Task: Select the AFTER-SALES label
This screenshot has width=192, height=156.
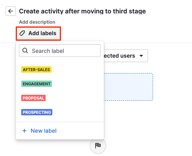Action: [36, 70]
